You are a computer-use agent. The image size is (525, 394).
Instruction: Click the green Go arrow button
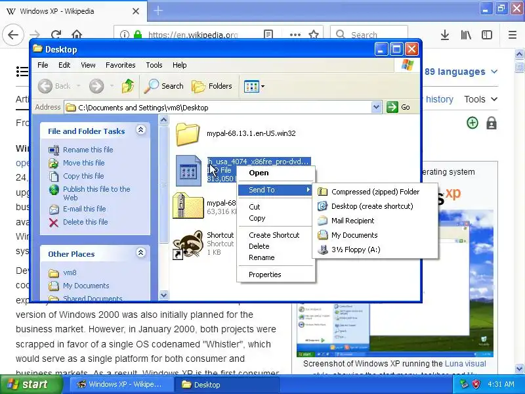point(392,107)
